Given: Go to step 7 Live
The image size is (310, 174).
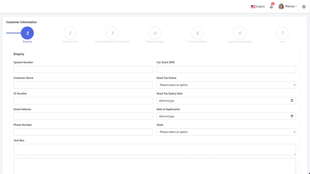Looking at the screenshot, I should (x=282, y=33).
